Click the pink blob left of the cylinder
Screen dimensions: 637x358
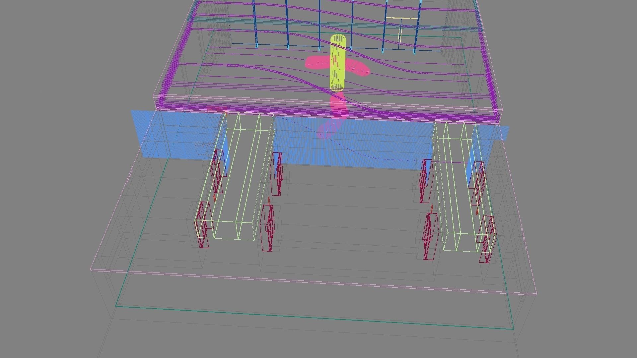[x=317, y=62]
